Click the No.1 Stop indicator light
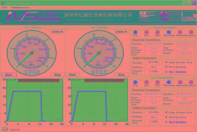197x132 pixels. pyautogui.click(x=135, y=32)
